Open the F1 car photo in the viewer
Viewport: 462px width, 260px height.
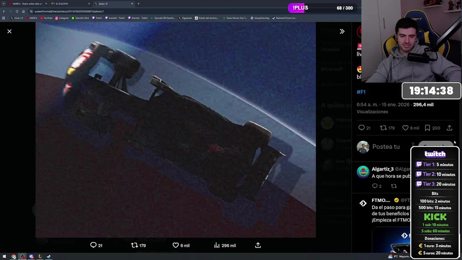[175, 130]
